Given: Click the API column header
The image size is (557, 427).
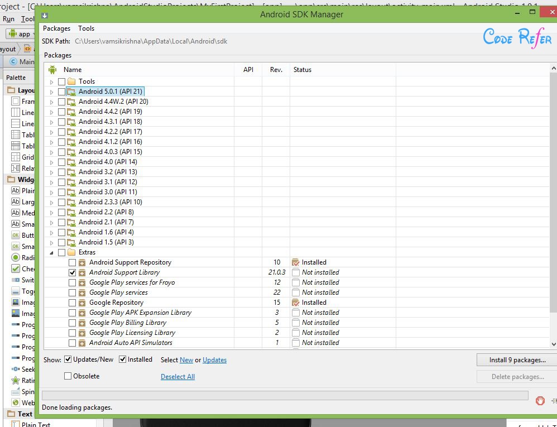Looking at the screenshot, I should 248,70.
